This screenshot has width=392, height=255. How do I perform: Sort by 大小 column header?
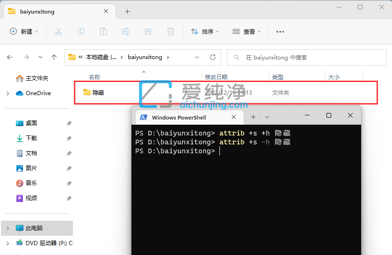pos(334,77)
